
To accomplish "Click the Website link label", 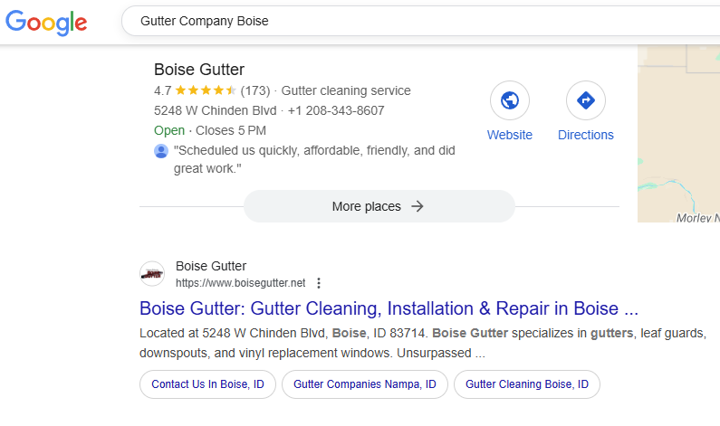I will point(510,135).
